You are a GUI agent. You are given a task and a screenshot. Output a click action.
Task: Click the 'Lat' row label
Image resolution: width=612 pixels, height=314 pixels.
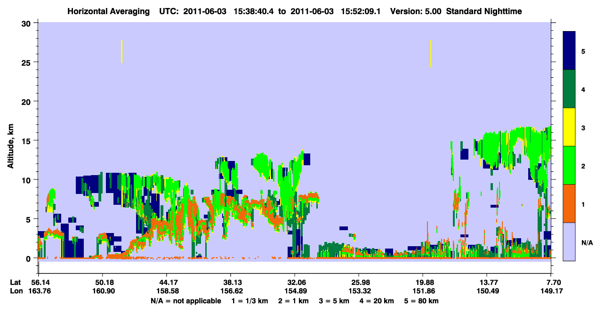[x=15, y=282]
